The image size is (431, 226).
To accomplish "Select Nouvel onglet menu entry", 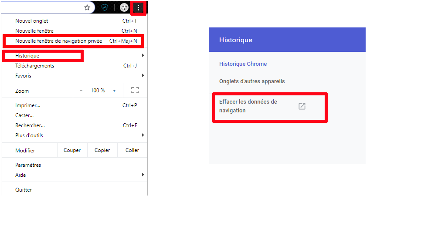I will pyautogui.click(x=74, y=21).
